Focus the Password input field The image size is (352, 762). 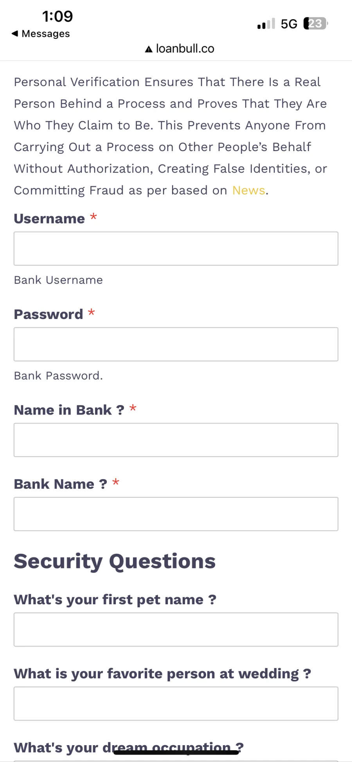pos(176,344)
